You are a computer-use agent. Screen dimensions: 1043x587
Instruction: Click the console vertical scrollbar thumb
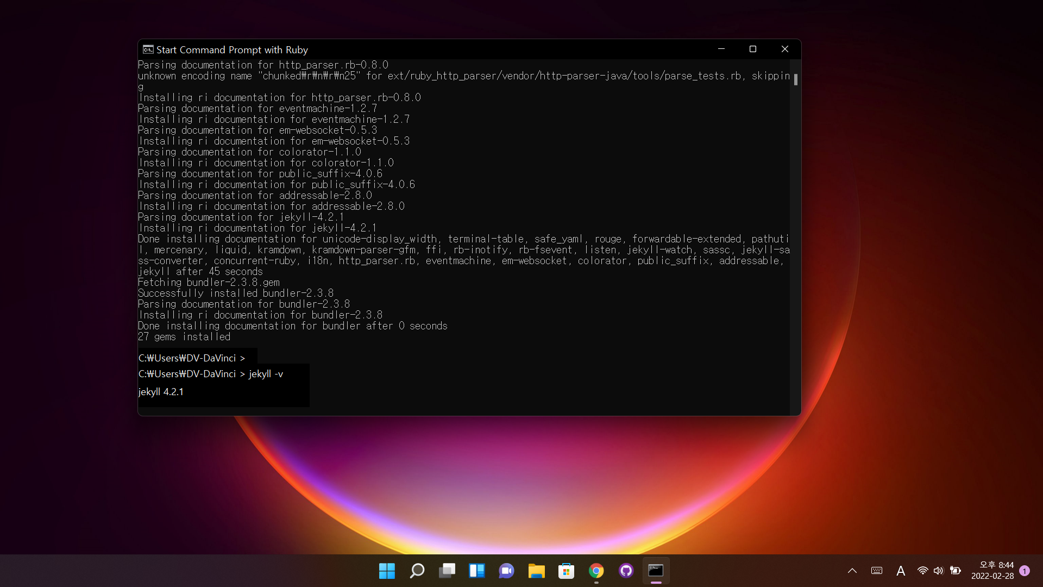[795, 80]
